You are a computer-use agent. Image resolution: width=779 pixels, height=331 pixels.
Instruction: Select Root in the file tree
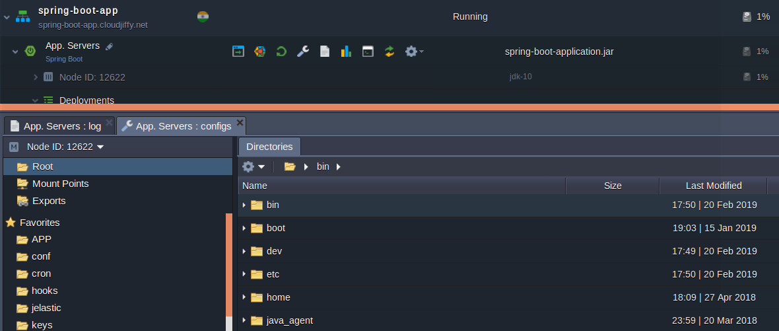pos(118,166)
